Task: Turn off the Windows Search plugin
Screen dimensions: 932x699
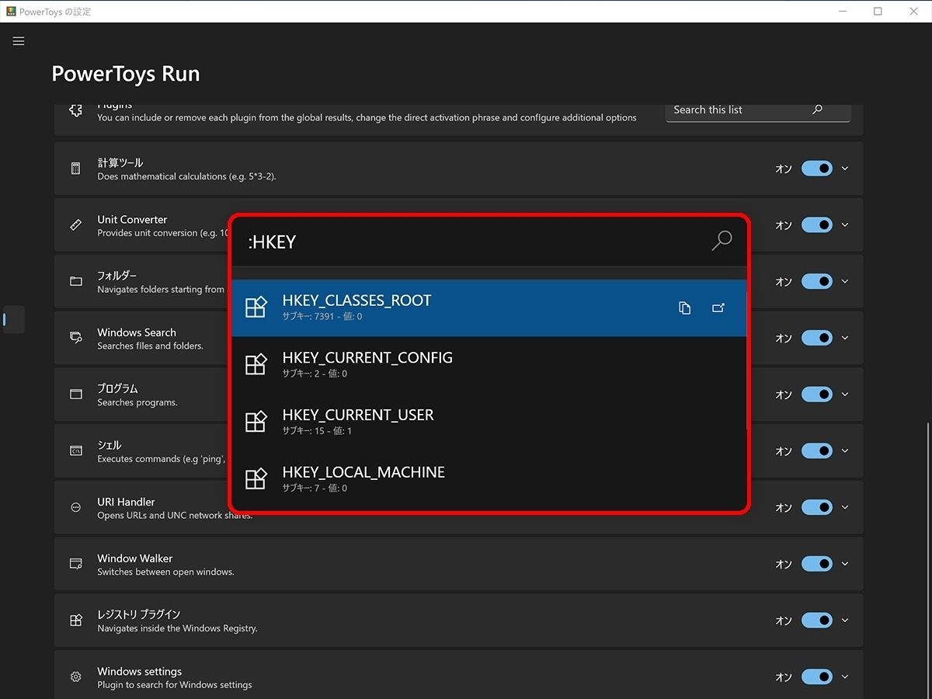Action: (x=817, y=338)
